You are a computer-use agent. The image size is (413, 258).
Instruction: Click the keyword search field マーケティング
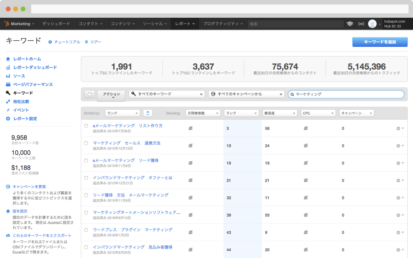pyautogui.click(x=346, y=94)
